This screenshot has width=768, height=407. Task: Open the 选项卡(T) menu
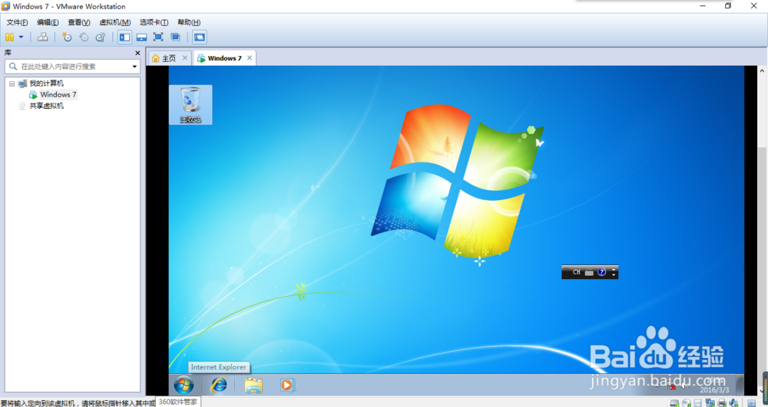click(x=154, y=22)
